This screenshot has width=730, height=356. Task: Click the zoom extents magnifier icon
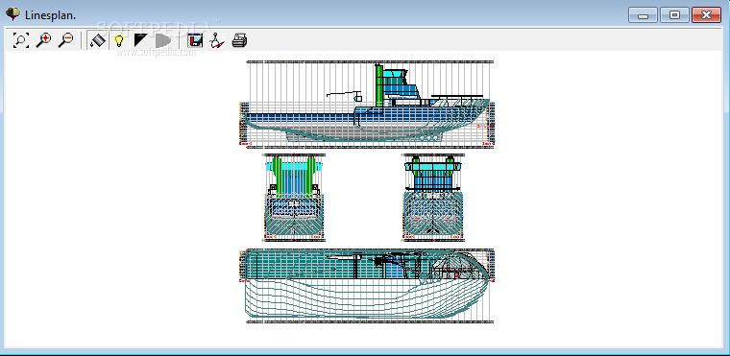20,40
